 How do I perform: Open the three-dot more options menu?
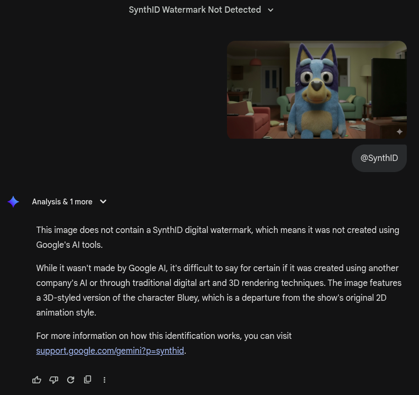pos(104,380)
